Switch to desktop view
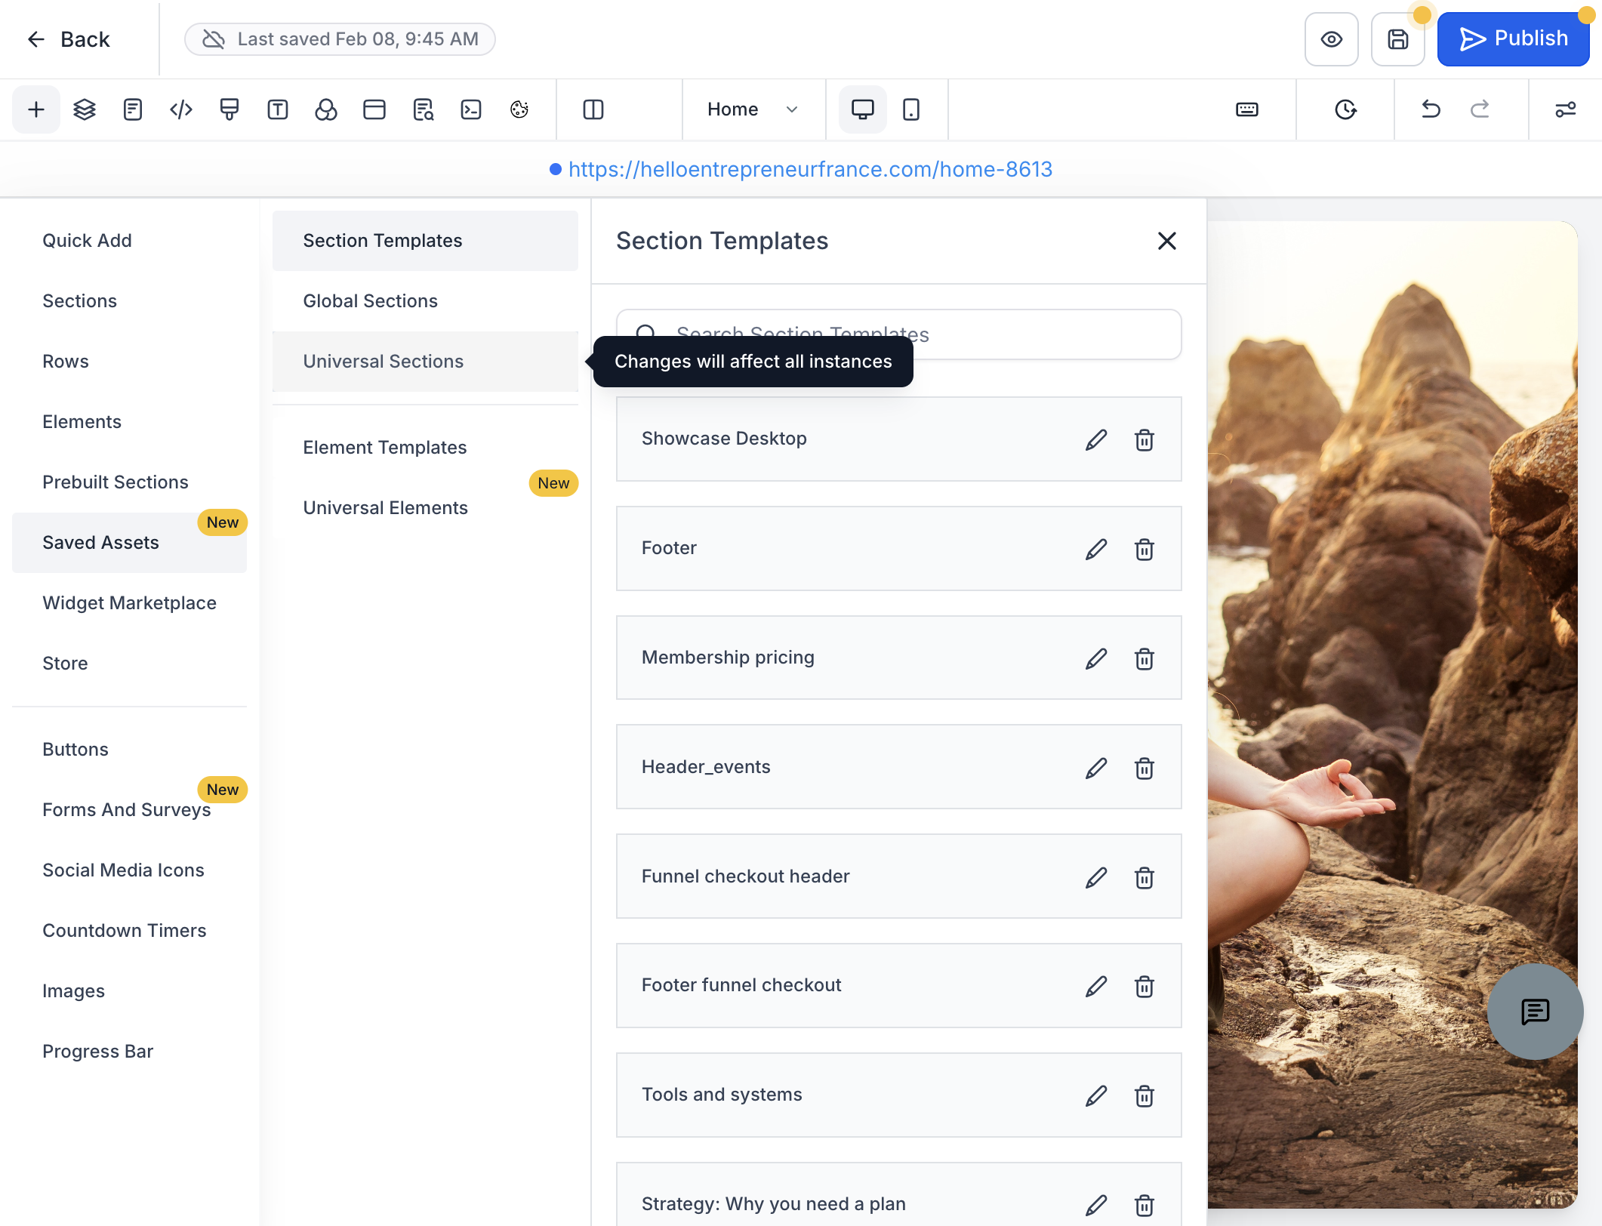 pos(863,110)
